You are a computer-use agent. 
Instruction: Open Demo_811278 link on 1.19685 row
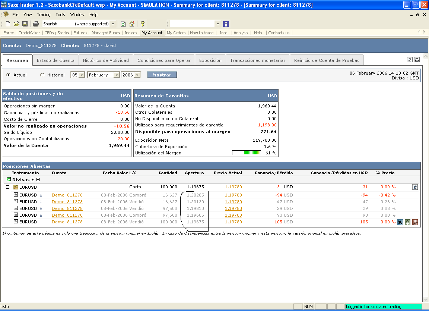click(67, 216)
